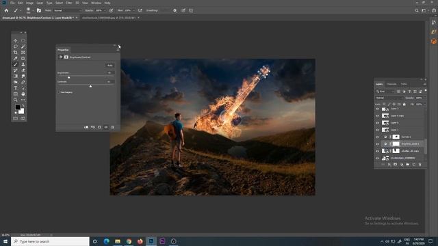The height and width of the screenshot is (246, 438).
Task: Toggle lock all padlock in Layers panel
Action: 404,105
